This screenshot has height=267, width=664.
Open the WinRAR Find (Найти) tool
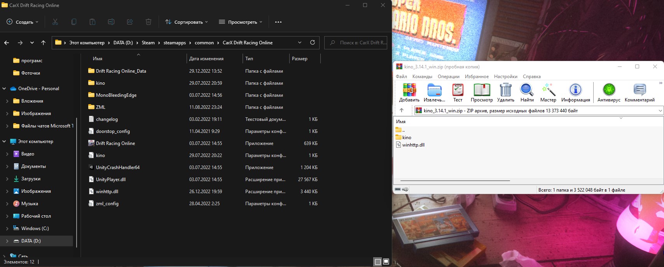point(527,90)
